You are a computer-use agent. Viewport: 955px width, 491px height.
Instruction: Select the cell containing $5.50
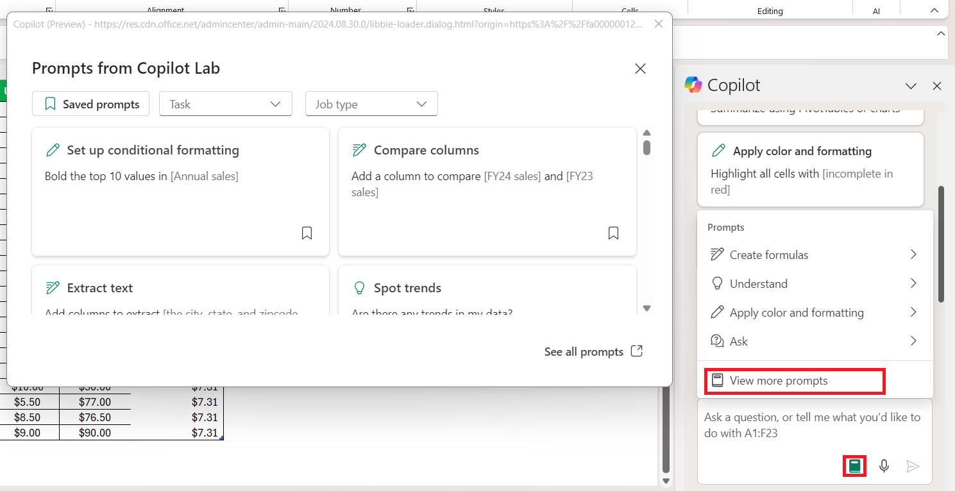[x=26, y=403]
